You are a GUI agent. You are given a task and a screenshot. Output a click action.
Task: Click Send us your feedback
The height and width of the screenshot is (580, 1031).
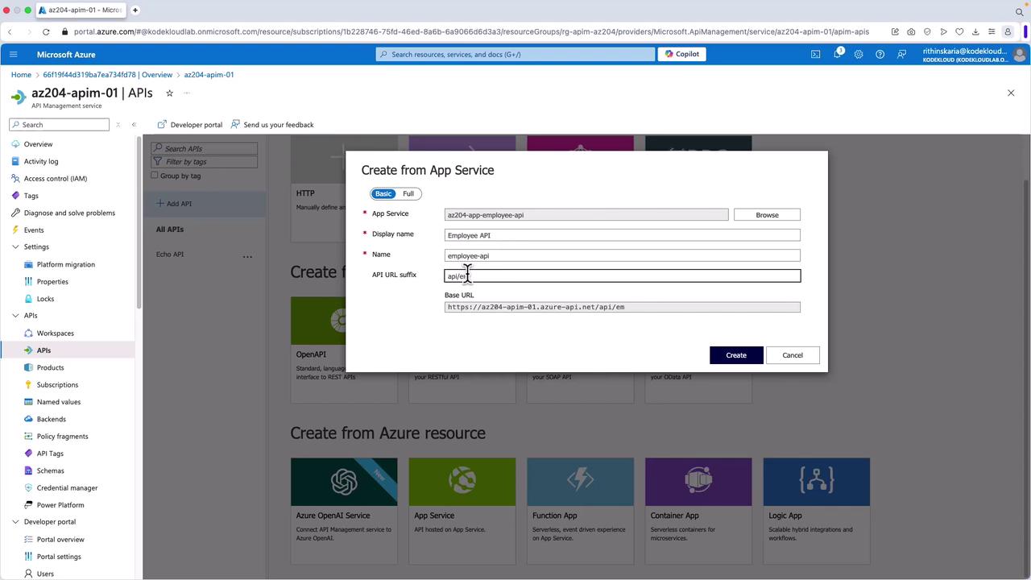[x=272, y=125]
